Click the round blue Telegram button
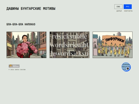 click(x=126, y=67)
